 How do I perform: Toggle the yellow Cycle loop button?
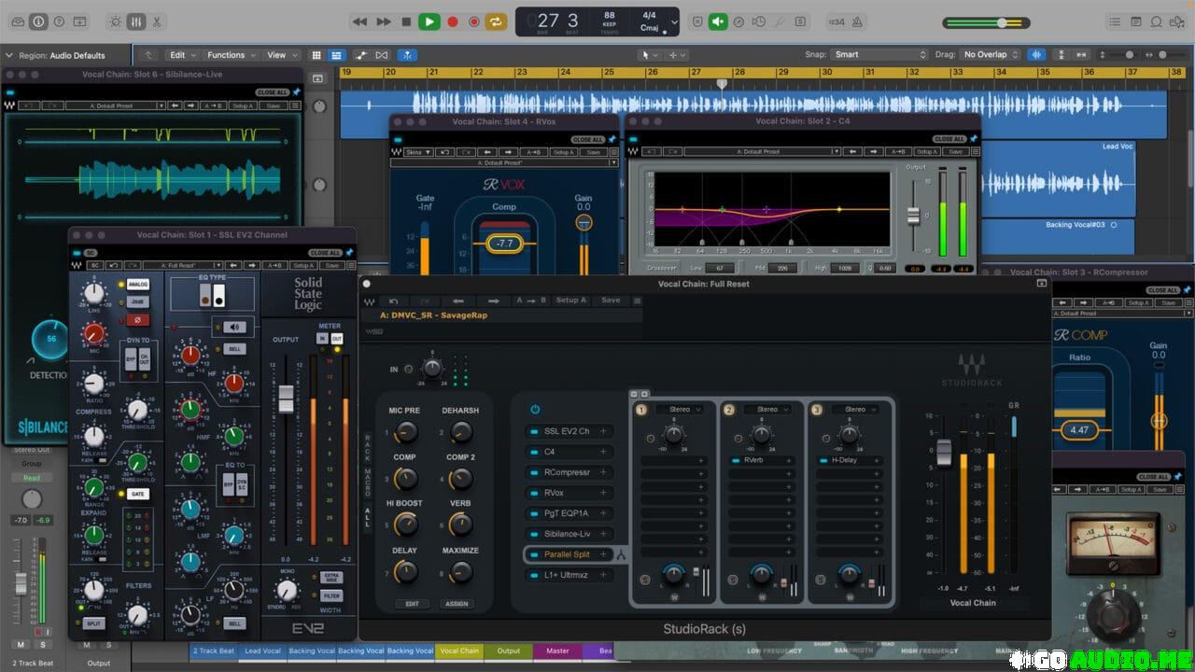497,21
